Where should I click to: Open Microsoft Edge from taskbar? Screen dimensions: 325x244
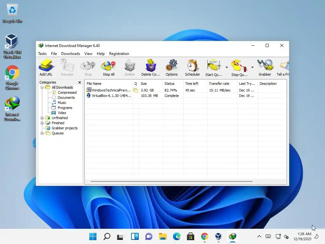(176, 236)
